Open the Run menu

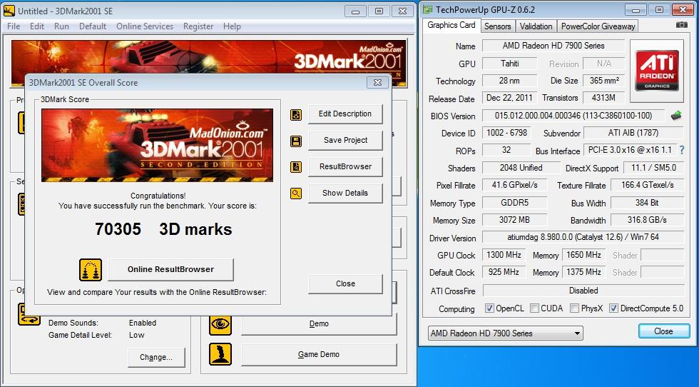pos(61,26)
